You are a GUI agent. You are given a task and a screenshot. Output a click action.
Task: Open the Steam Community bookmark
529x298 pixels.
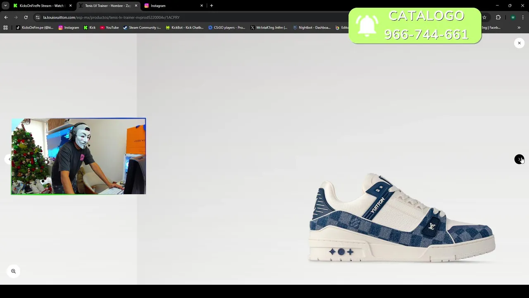click(142, 28)
